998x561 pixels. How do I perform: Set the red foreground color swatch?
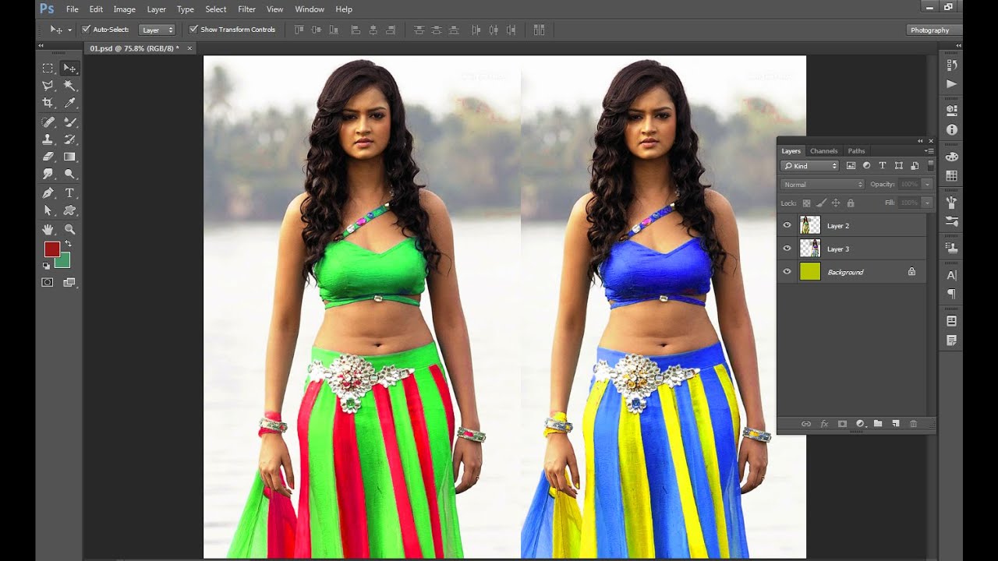[51, 249]
